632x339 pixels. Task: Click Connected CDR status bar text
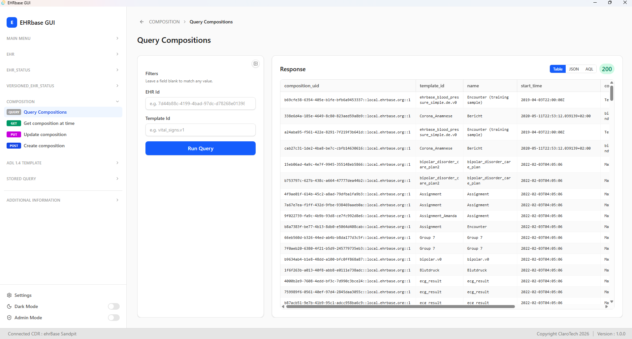(x=42, y=334)
